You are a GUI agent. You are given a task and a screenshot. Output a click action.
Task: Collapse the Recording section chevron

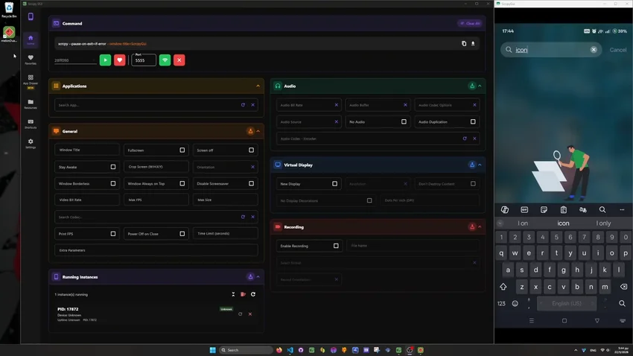coord(480,227)
